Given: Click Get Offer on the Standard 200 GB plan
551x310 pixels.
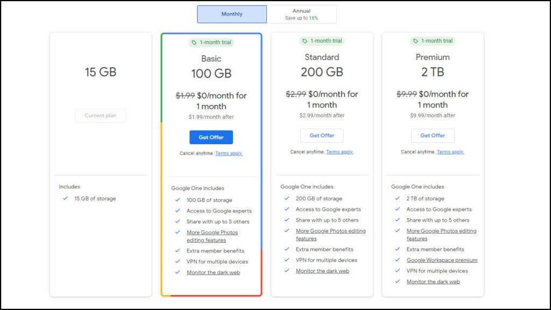Looking at the screenshot, I should point(322,136).
